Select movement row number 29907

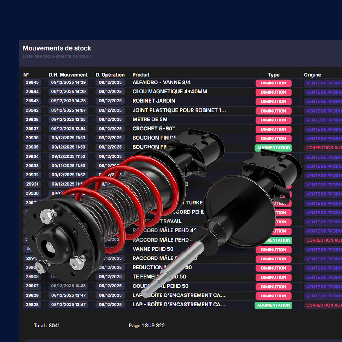coord(32,286)
